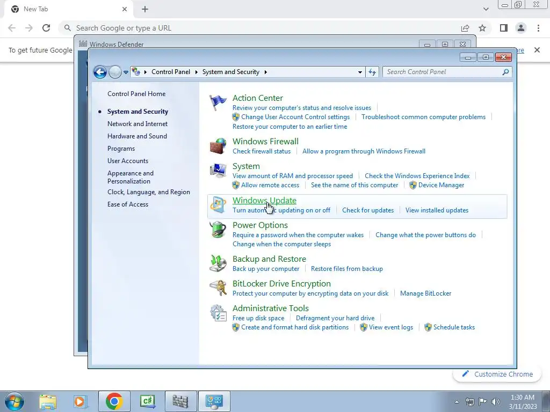Click Change User Account Control settings

pos(295,117)
